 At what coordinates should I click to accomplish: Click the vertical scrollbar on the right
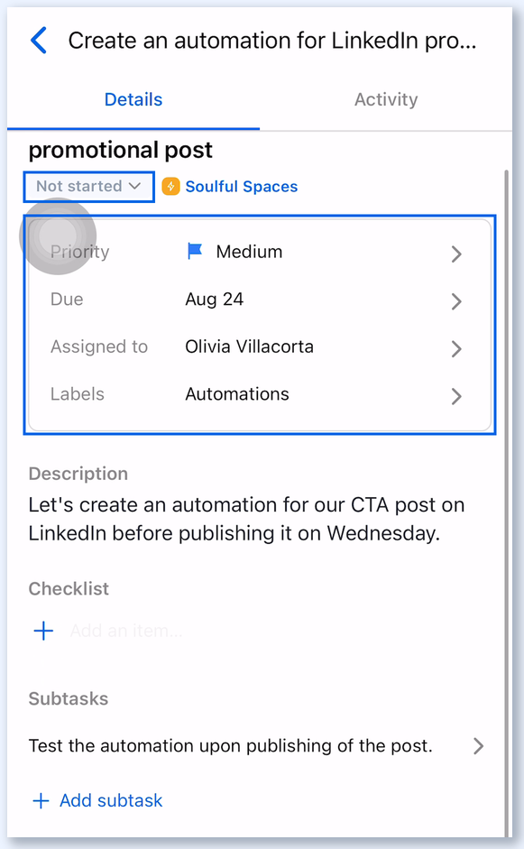pyautogui.click(x=507, y=503)
